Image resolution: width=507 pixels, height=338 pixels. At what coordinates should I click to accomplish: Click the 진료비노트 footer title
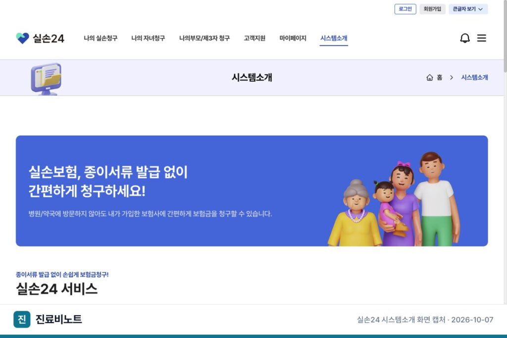(x=58, y=319)
